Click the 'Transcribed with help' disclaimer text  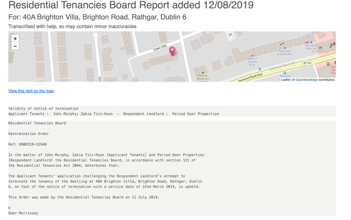click(x=72, y=26)
